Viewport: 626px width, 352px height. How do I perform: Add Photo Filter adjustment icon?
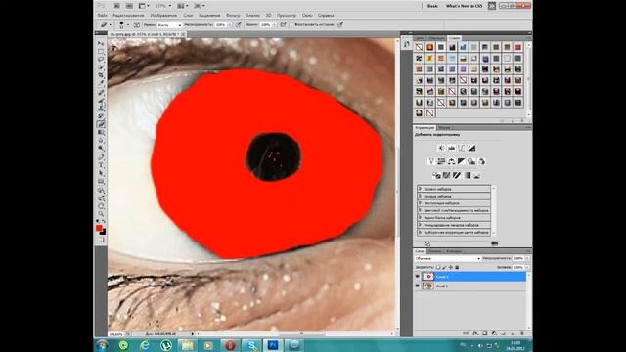(471, 161)
